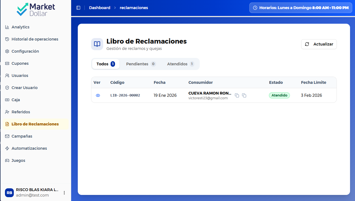This screenshot has height=201, width=355.
Task: Switch to the Atendidos tab
Action: coord(180,64)
